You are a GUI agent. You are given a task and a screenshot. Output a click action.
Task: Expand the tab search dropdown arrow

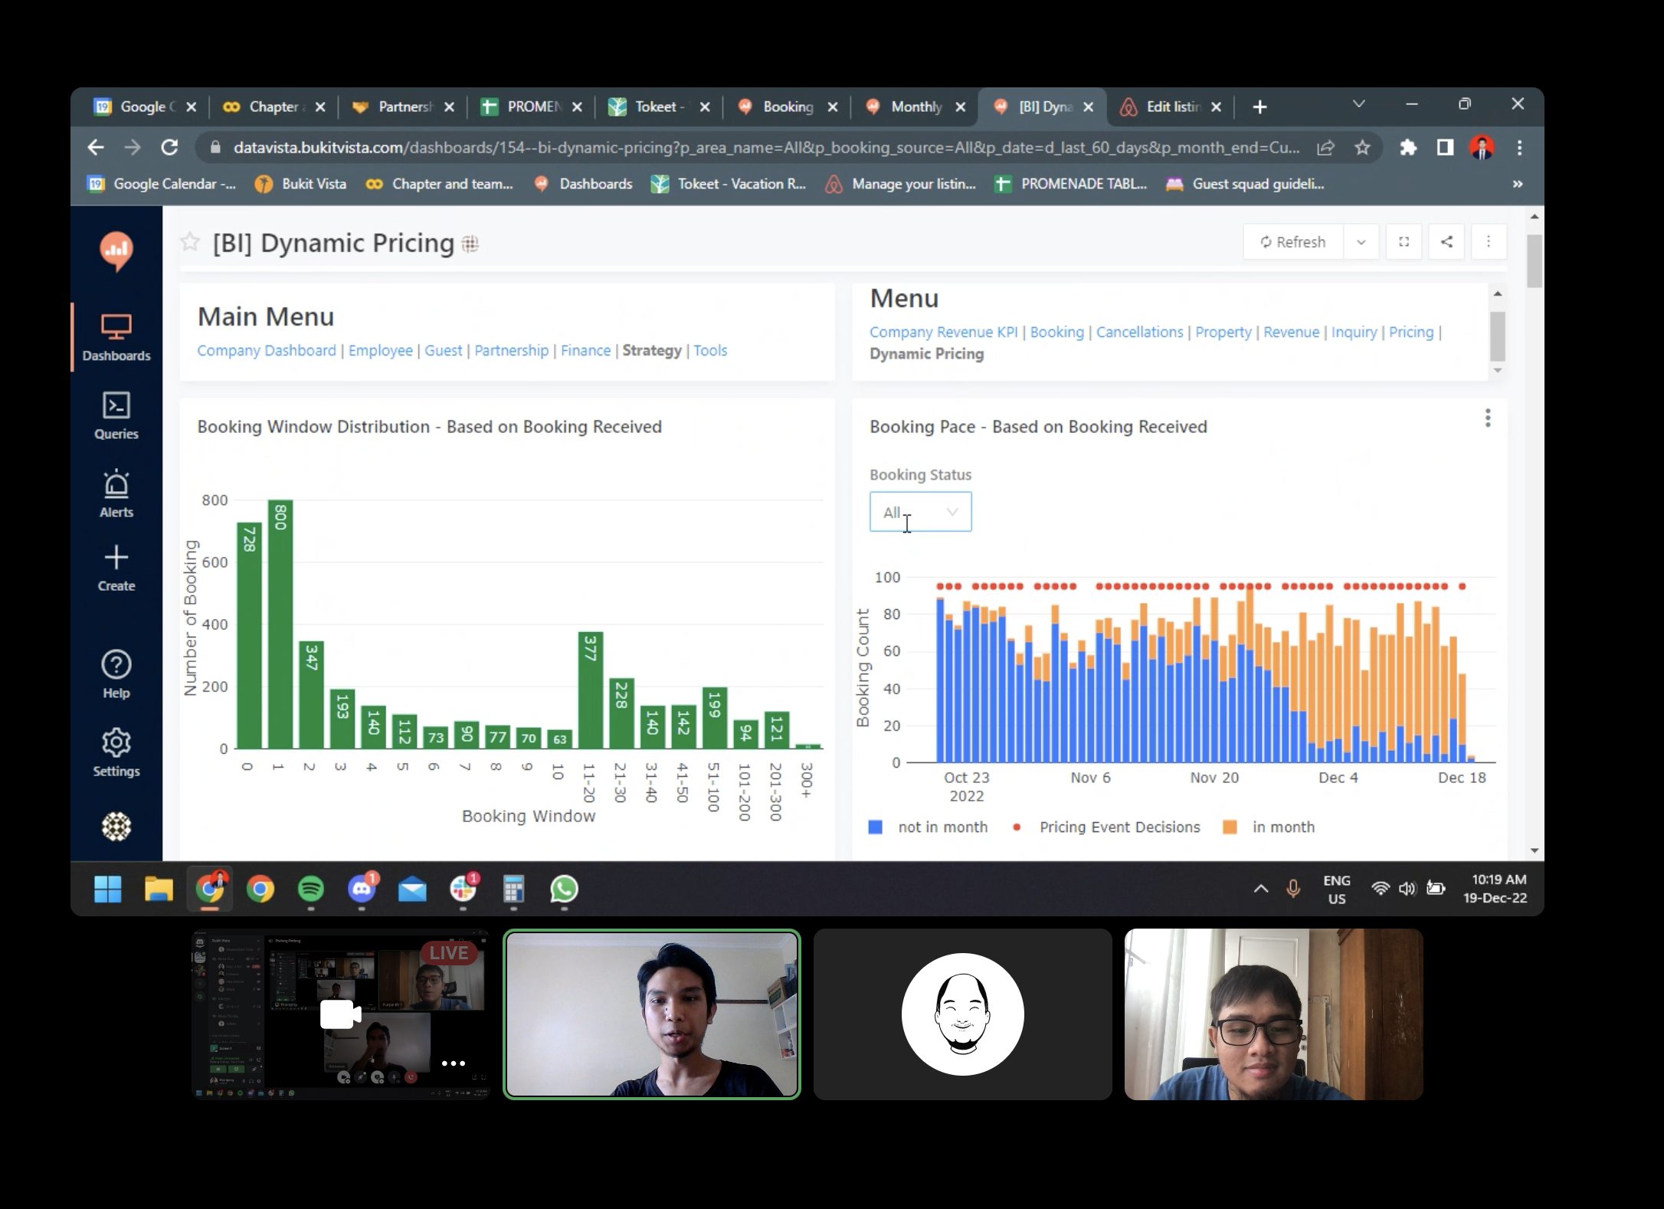click(1359, 104)
